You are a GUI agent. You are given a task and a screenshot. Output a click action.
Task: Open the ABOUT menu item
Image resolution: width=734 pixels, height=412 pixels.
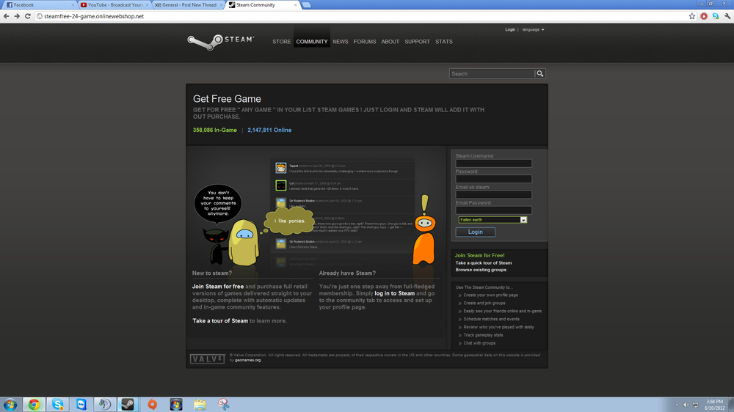pyautogui.click(x=390, y=42)
